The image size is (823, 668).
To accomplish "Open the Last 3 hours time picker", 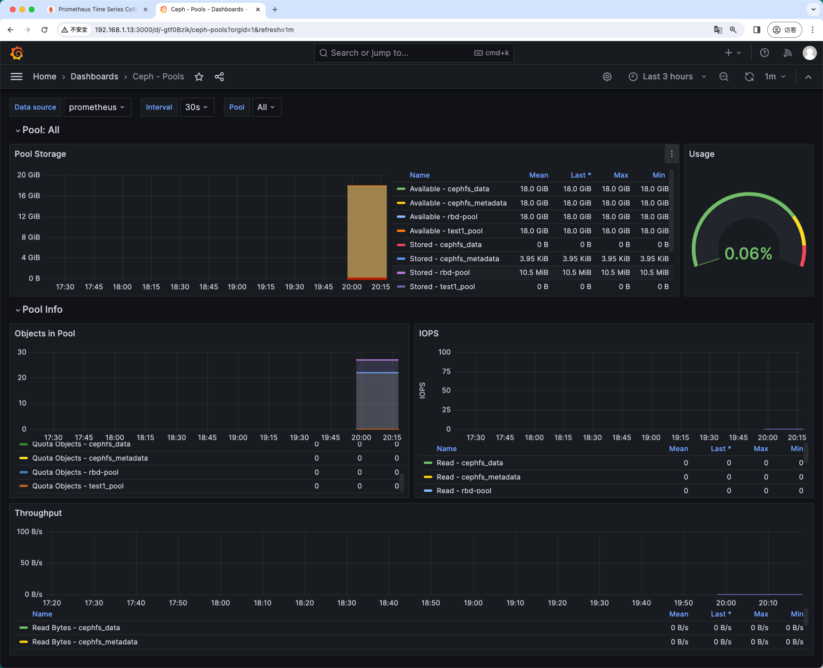I will tap(668, 77).
